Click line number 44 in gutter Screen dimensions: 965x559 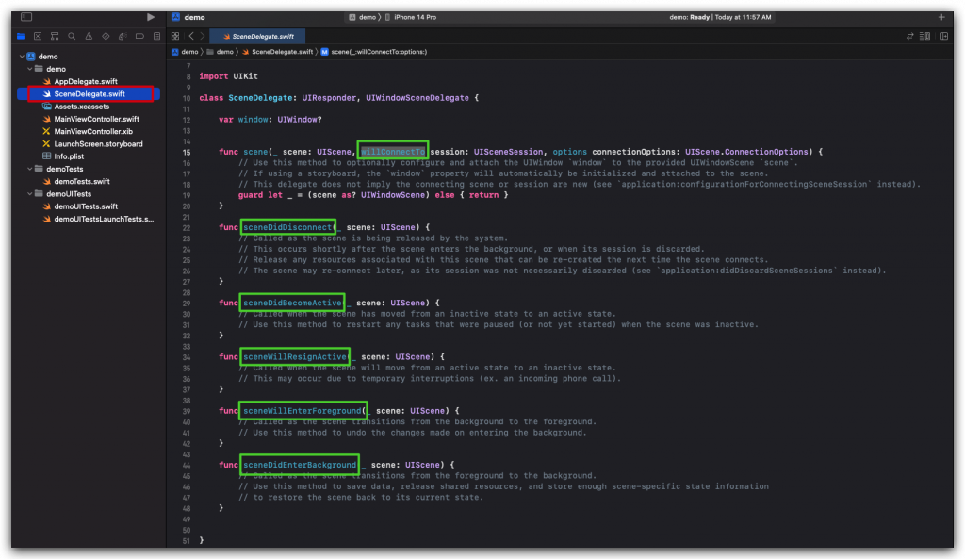click(187, 466)
